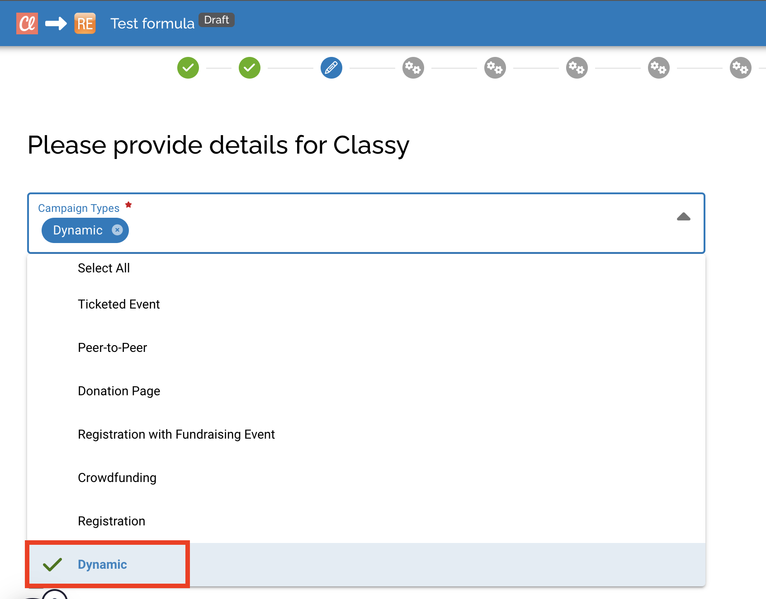766x599 pixels.
Task: Click the first gray gears step icon
Action: [x=413, y=68]
